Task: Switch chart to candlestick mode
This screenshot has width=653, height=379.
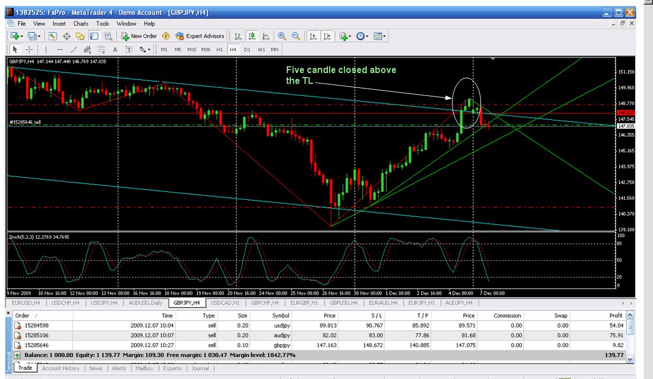Action: pos(251,36)
